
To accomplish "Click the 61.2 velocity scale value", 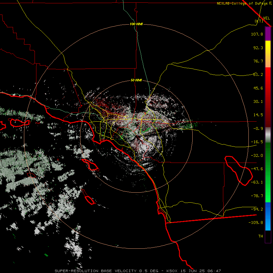I will coord(258,75).
